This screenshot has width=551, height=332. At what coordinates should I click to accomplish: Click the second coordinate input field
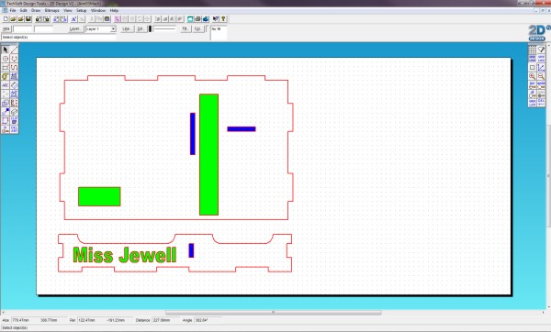point(43,28)
